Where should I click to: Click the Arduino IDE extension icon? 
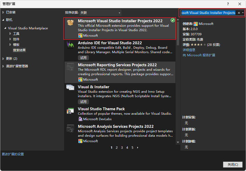click(x=70, y=45)
